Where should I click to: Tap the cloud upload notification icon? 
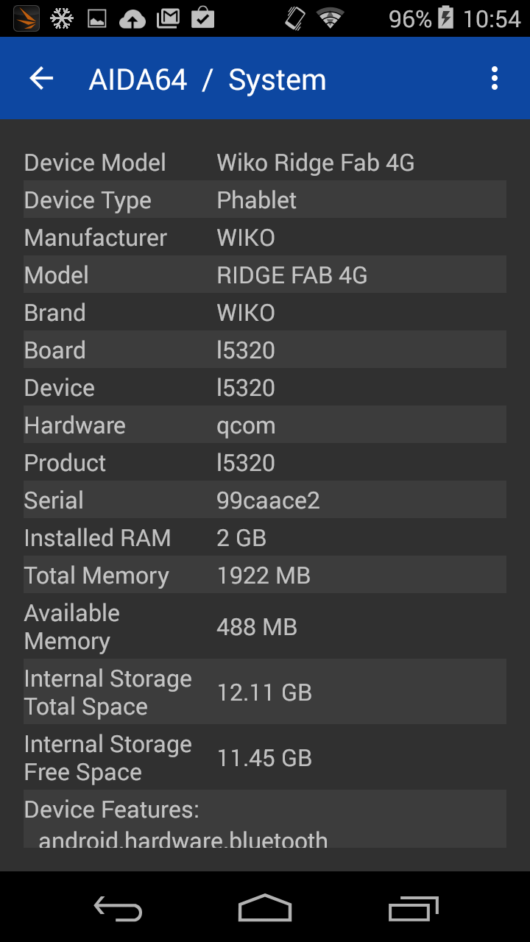click(132, 18)
